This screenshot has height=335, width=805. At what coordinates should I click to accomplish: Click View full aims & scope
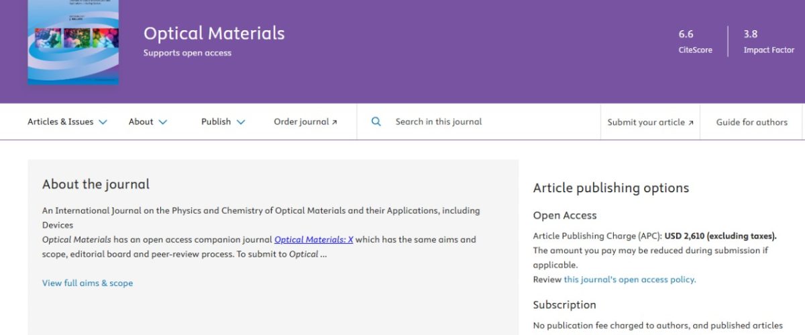[x=87, y=283]
